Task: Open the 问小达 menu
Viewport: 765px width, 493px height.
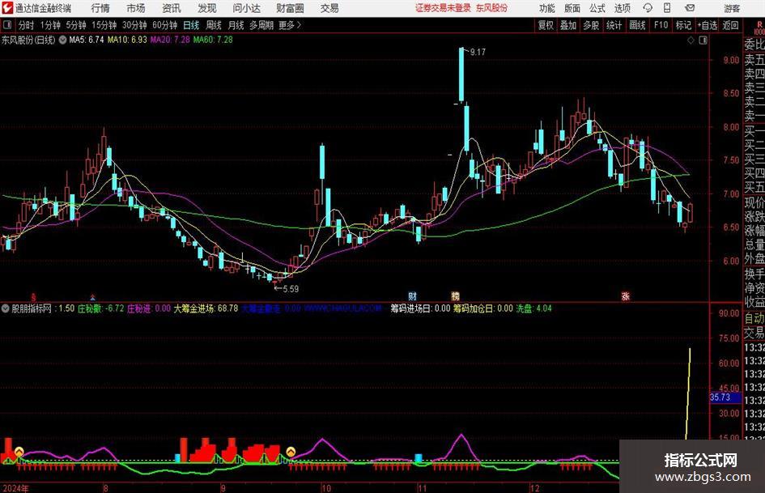Action: 246,8
